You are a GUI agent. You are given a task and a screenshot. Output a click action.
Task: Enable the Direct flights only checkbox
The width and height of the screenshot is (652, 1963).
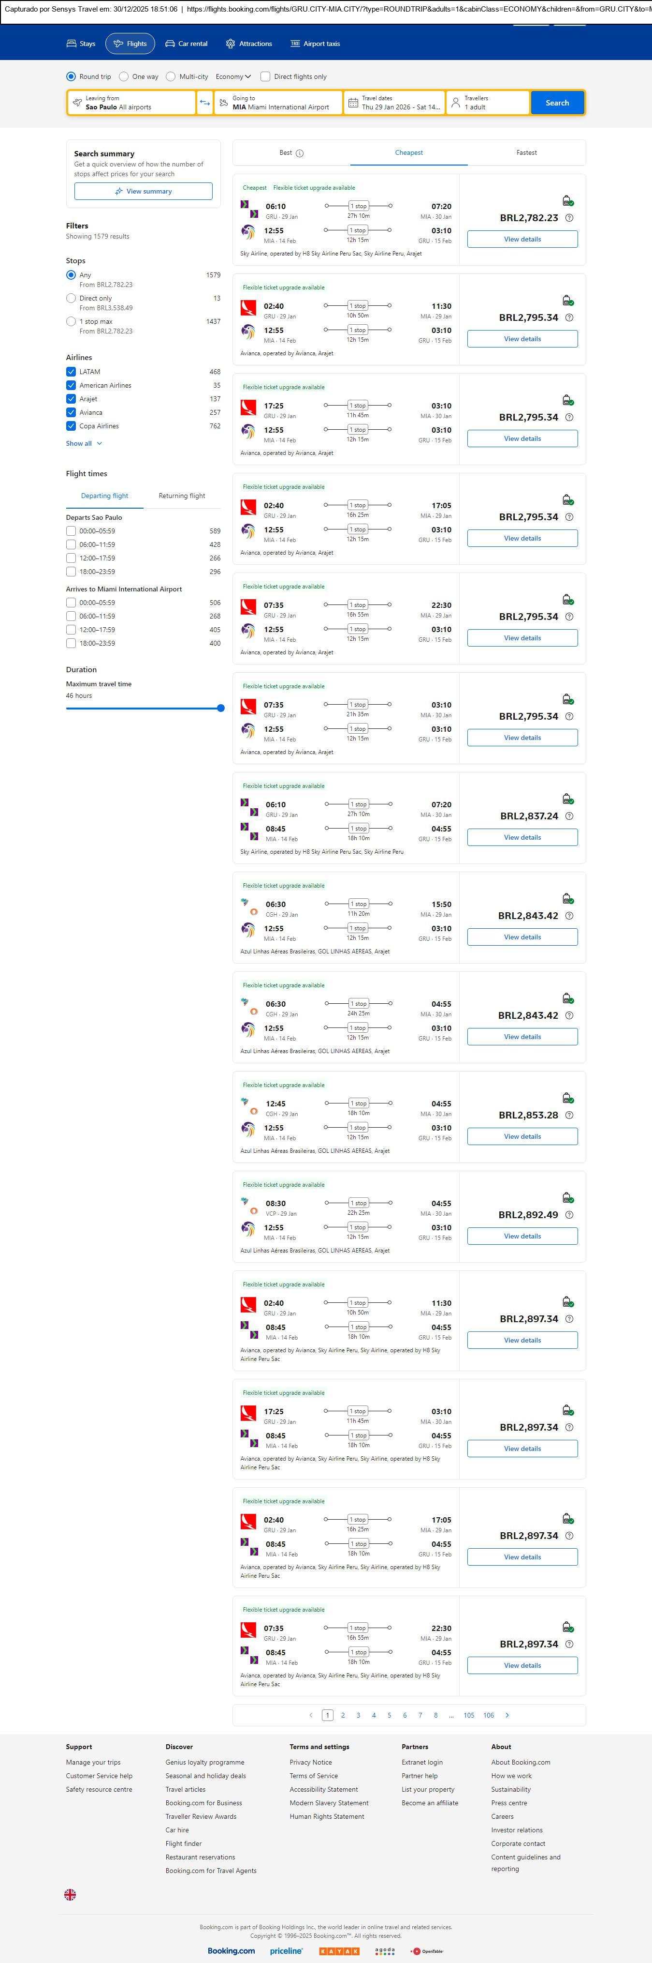265,77
